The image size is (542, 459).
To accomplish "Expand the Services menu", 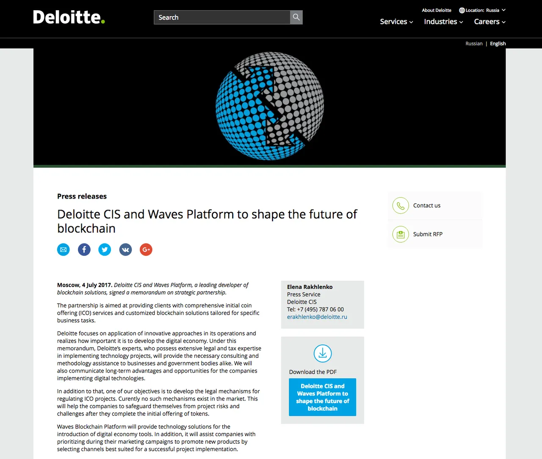I will tap(396, 22).
